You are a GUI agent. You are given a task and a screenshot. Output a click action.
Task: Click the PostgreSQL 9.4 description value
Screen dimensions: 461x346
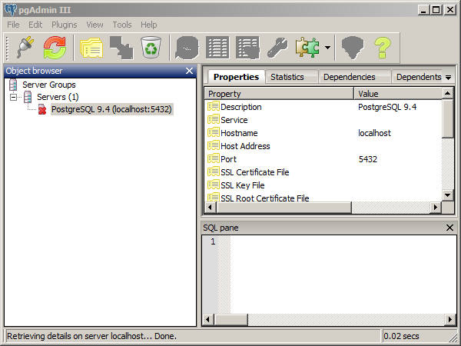pos(387,107)
